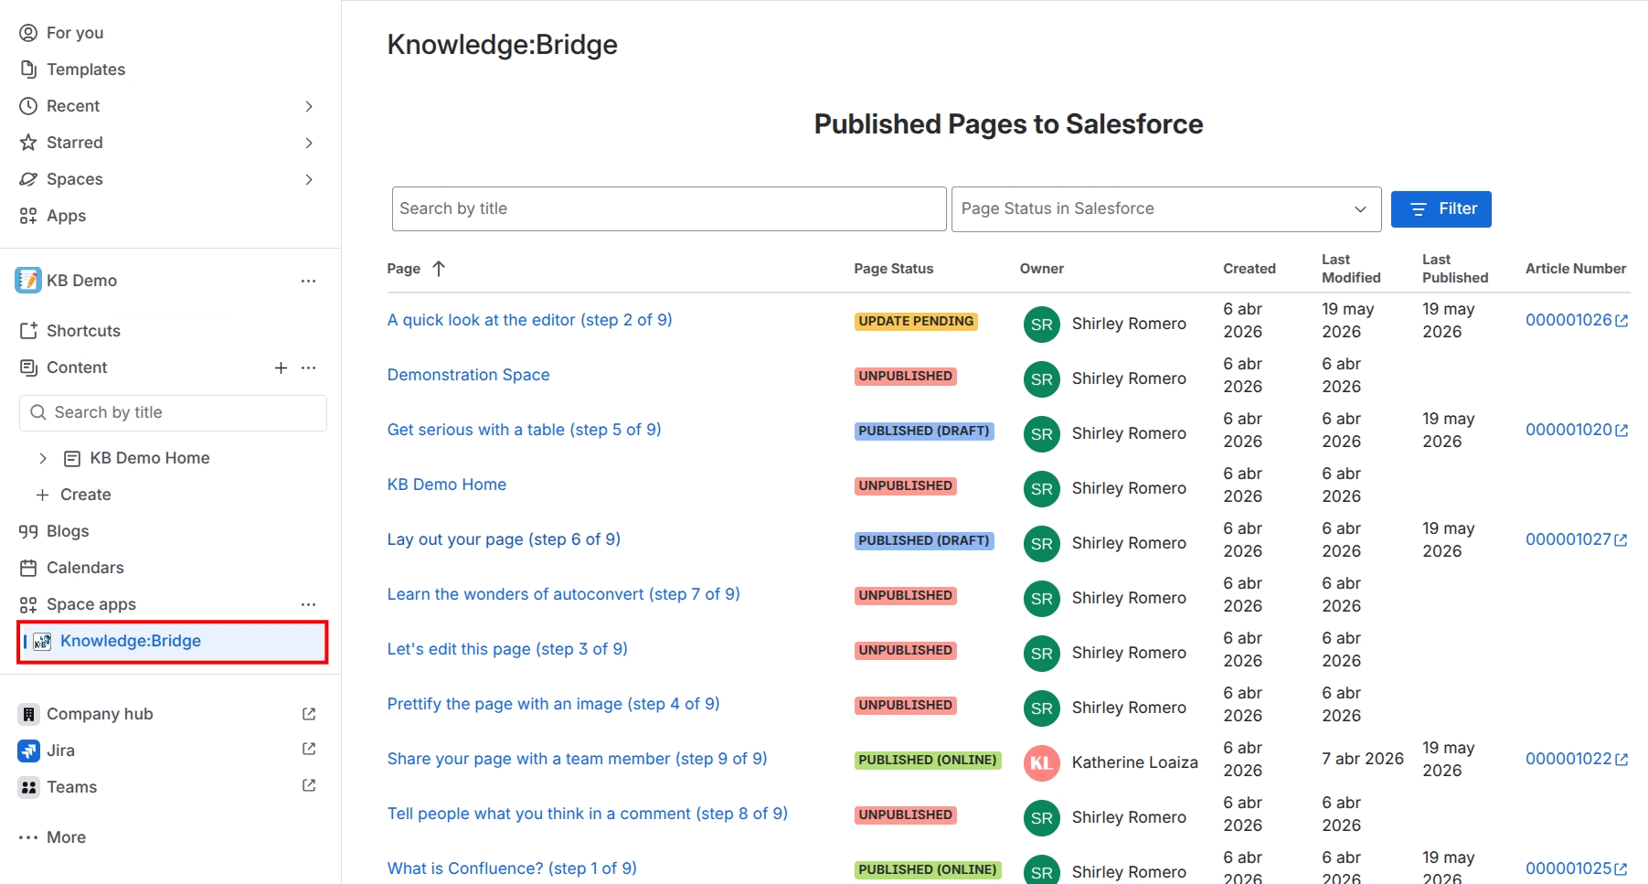Open Let's edit this page link
Image resolution: width=1648 pixels, height=884 pixels.
(507, 649)
